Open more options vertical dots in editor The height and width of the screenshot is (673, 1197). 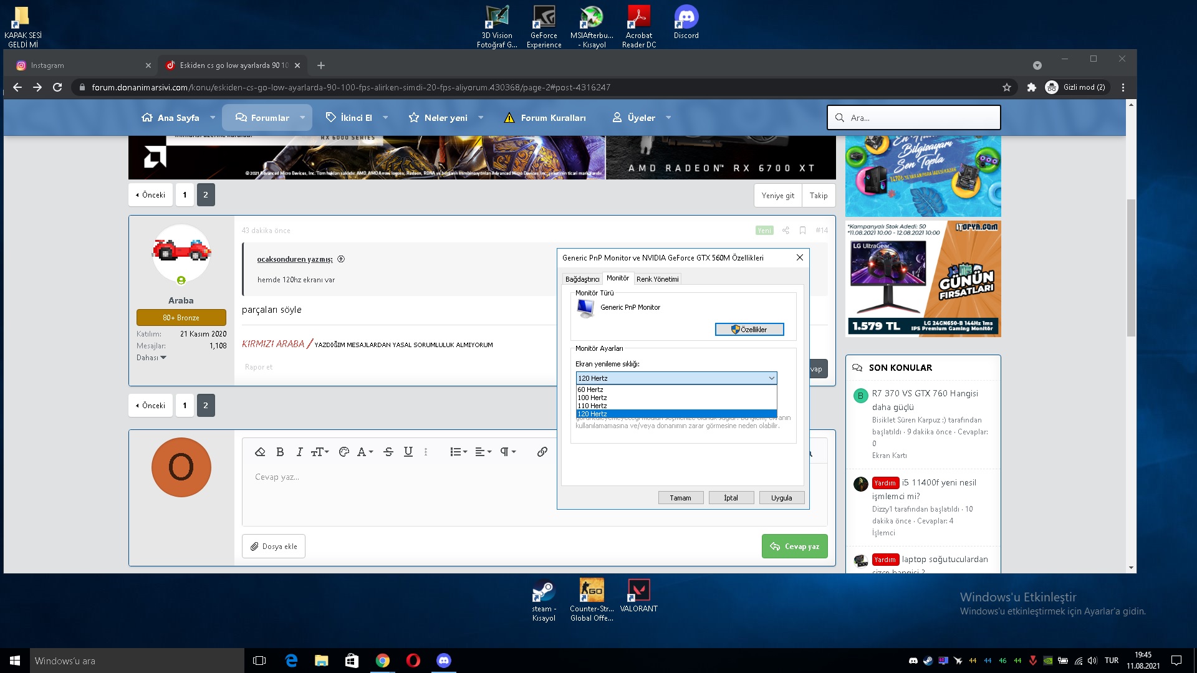(x=426, y=452)
